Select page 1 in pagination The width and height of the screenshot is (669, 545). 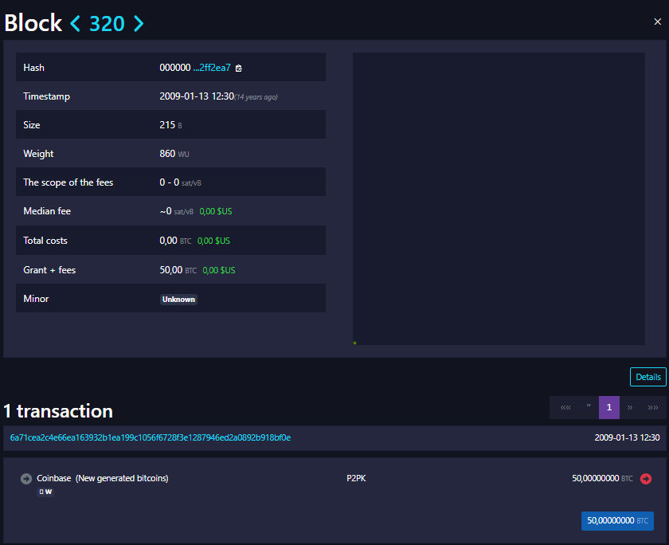609,407
